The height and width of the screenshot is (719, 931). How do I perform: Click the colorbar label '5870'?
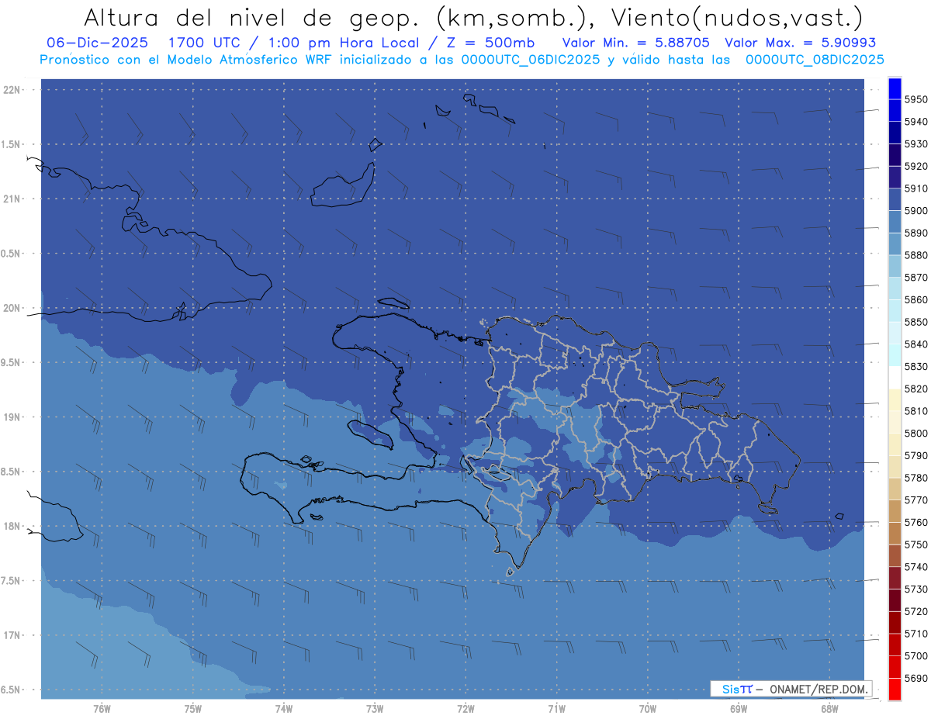[x=915, y=277]
